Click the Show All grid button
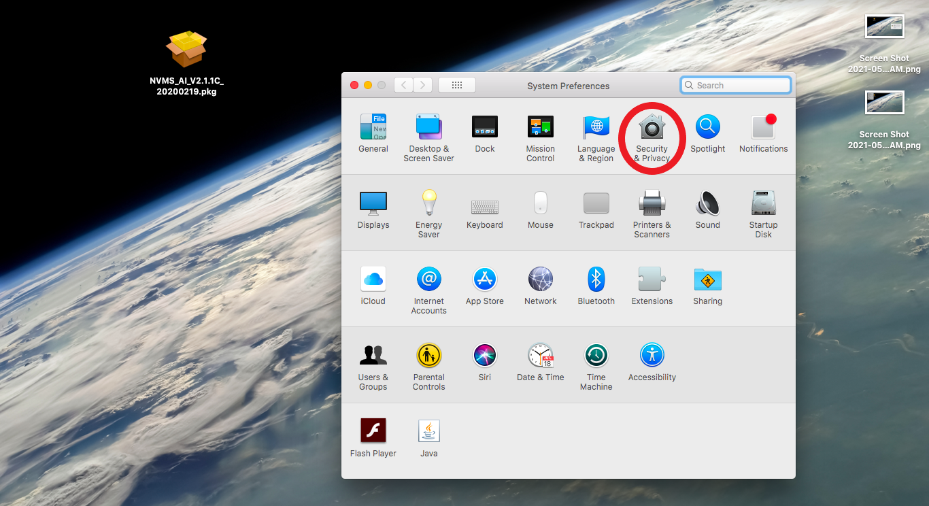This screenshot has width=929, height=506. (457, 85)
